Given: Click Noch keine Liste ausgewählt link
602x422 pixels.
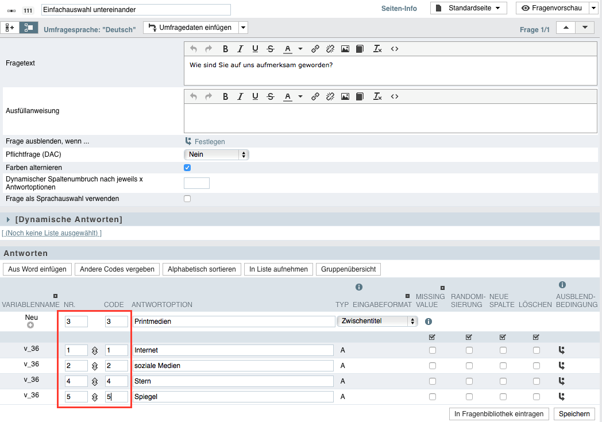Looking at the screenshot, I should pyautogui.click(x=52, y=233).
